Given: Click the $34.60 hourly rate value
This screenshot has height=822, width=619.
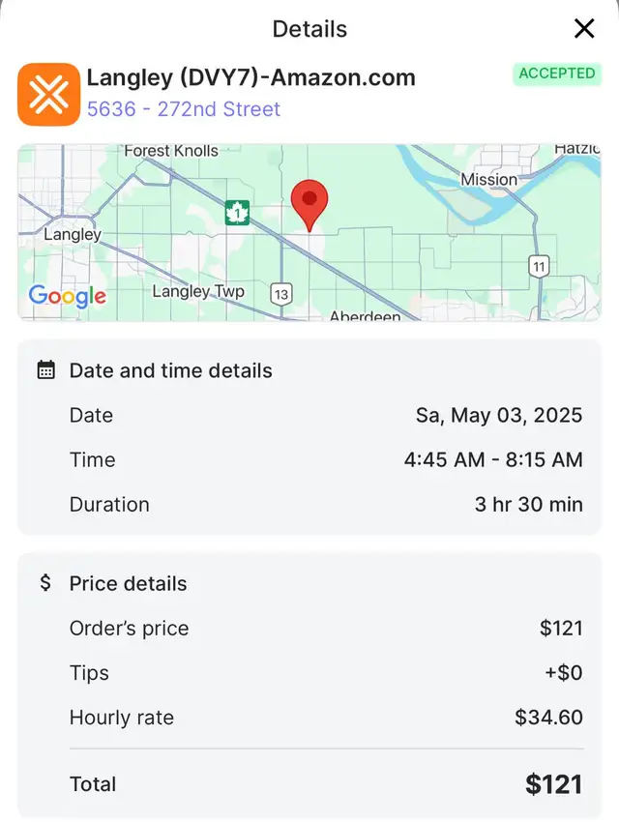Looking at the screenshot, I should [548, 718].
